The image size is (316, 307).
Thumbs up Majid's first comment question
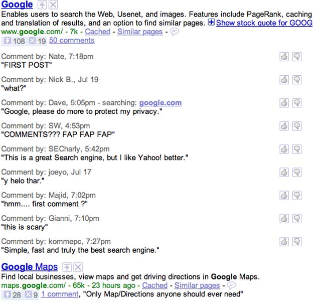[284, 195]
